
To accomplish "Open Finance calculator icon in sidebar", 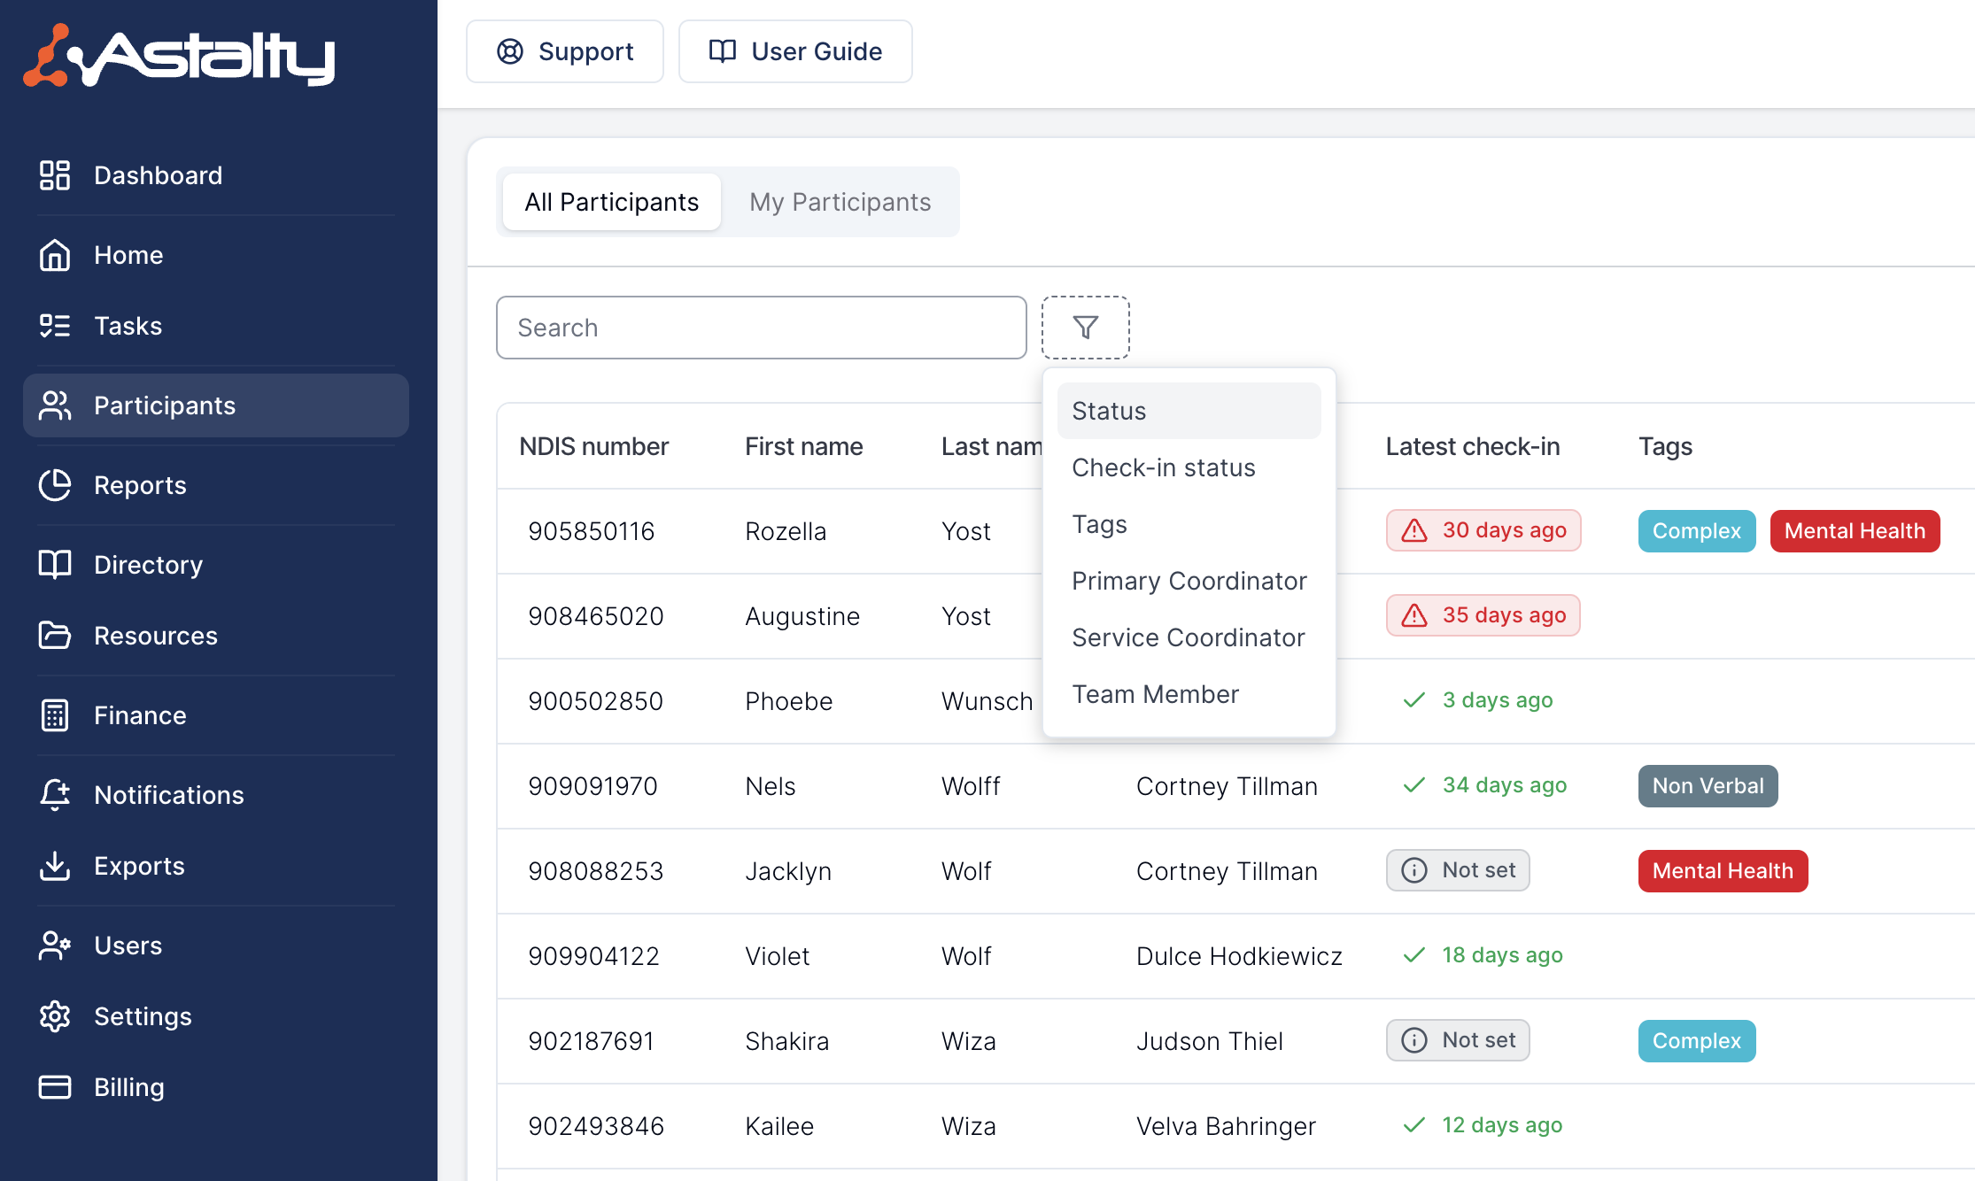I will [55, 715].
